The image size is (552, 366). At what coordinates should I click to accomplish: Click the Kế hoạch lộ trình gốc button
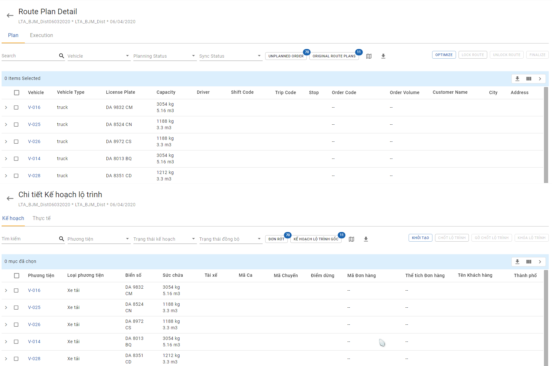316,239
